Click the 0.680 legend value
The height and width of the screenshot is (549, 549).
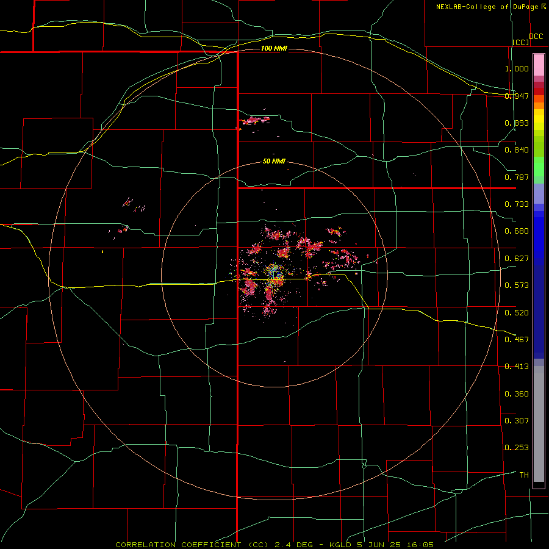click(517, 231)
